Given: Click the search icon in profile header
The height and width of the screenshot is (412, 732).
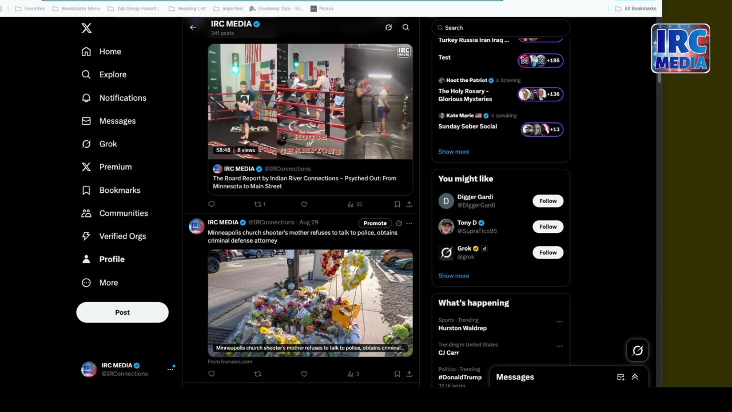Looking at the screenshot, I should [x=405, y=27].
